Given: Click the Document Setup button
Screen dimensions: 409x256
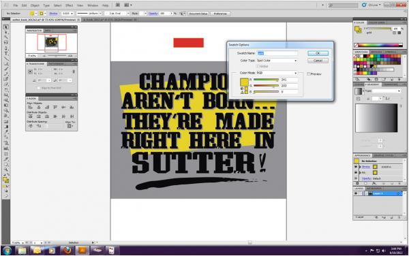Looking at the screenshot, I should pyautogui.click(x=198, y=14).
